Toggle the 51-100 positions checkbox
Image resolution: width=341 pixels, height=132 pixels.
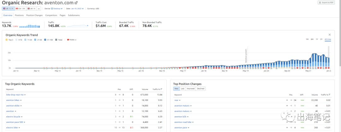[x=45, y=40]
